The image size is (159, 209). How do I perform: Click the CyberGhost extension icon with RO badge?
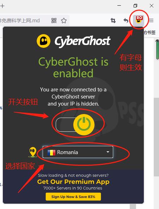click(139, 20)
